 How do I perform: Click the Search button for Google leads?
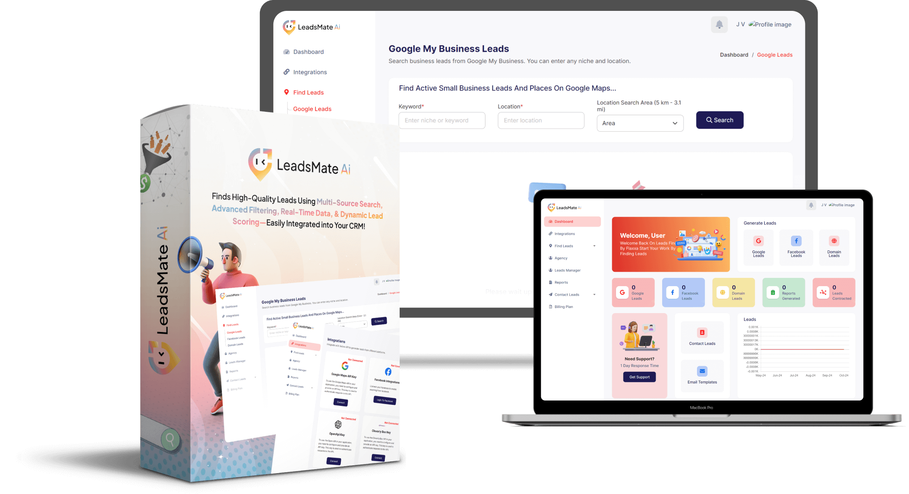pos(719,120)
